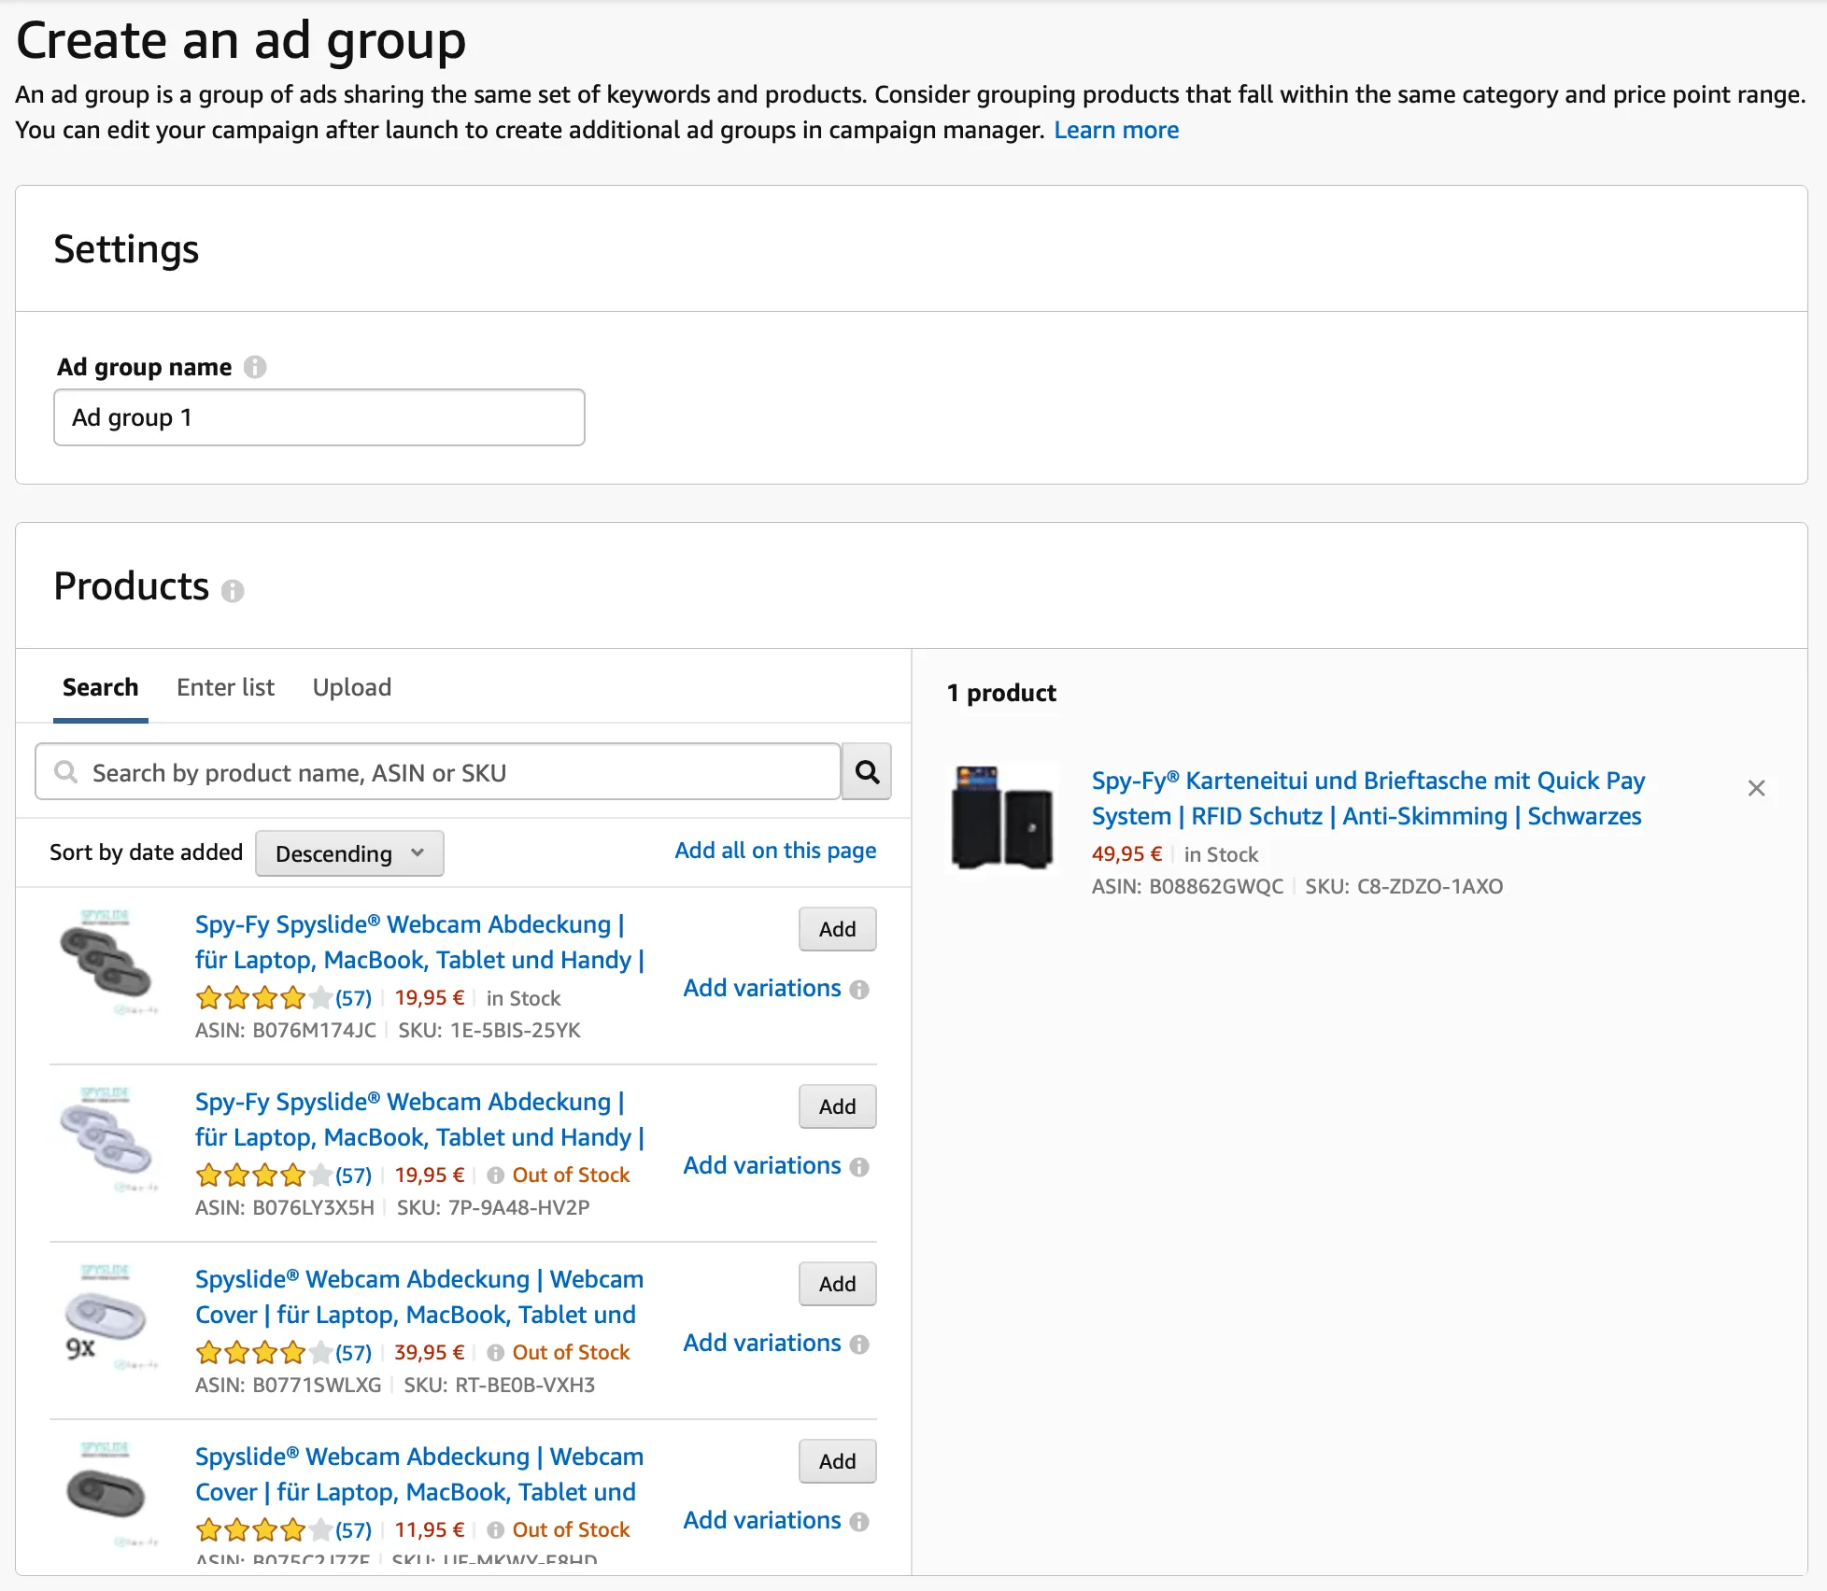This screenshot has height=1591, width=1827.
Task: Open title of product SKU RT-BE0B-VXH3
Action: click(419, 1297)
